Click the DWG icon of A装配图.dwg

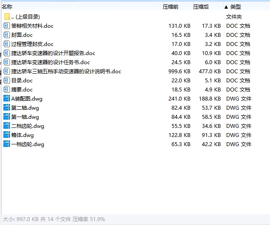[7, 99]
